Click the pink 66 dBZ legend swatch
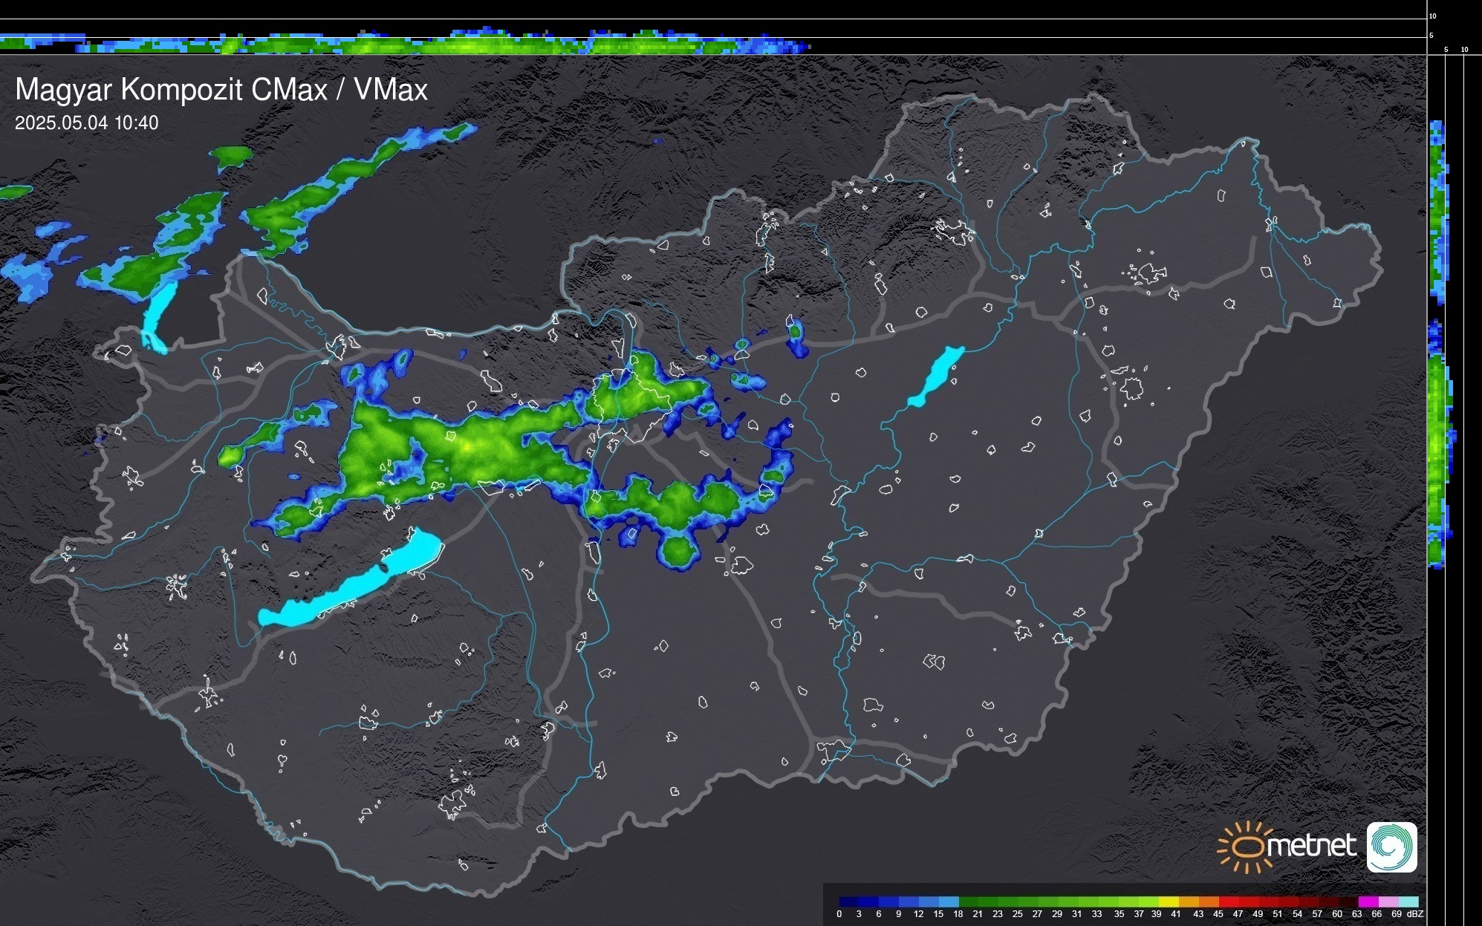Image resolution: width=1482 pixels, height=926 pixels. [1388, 901]
